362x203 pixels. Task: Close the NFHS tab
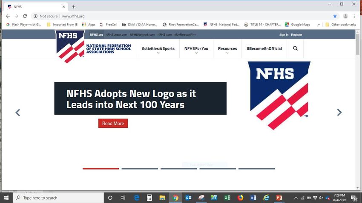(x=63, y=7)
